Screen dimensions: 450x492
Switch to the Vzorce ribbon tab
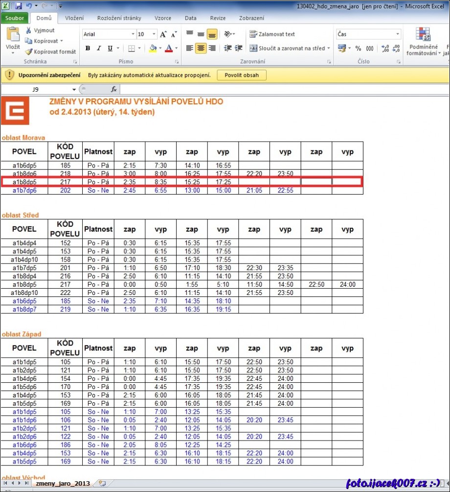pyautogui.click(x=163, y=18)
